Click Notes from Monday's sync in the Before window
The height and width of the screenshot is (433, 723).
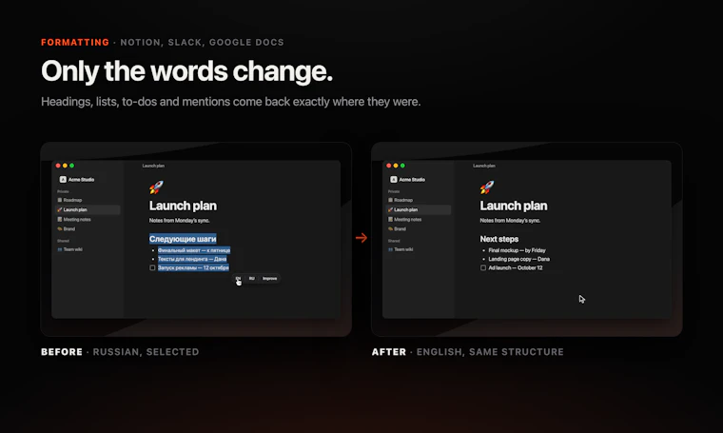click(x=179, y=221)
